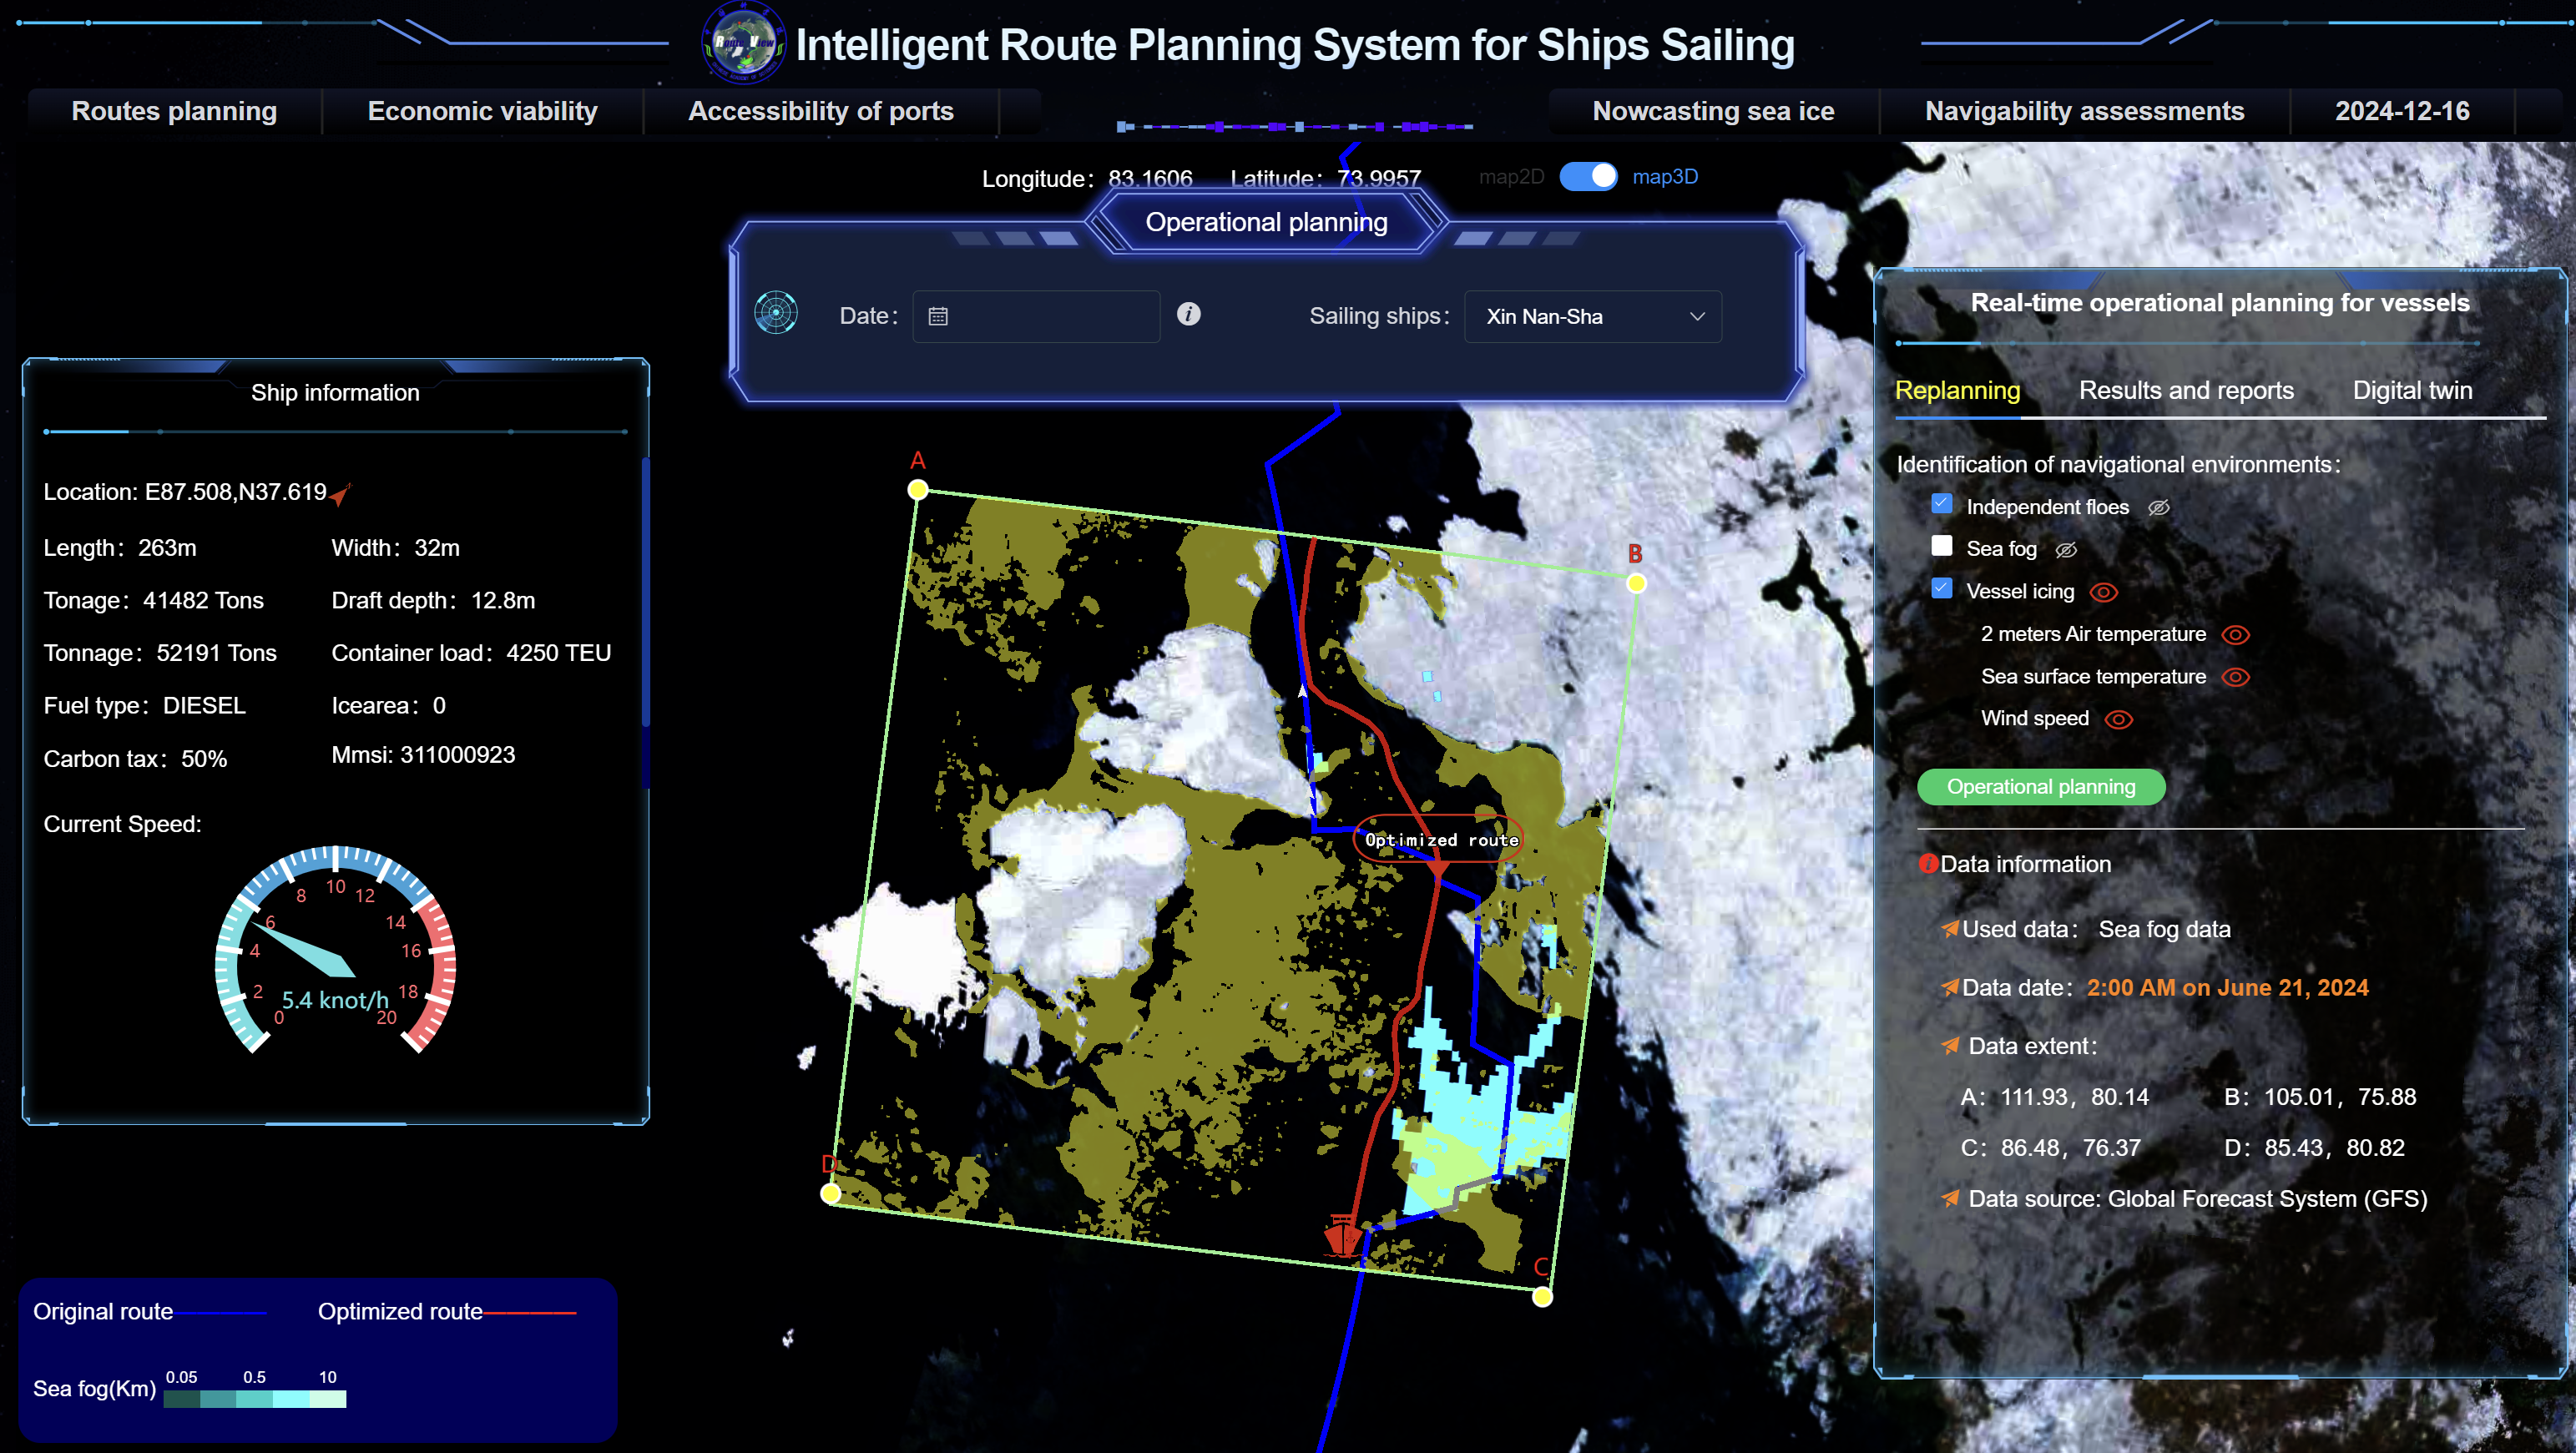The width and height of the screenshot is (2576, 1453).
Task: Uncheck Independent floes checkbox
Action: [1942, 504]
